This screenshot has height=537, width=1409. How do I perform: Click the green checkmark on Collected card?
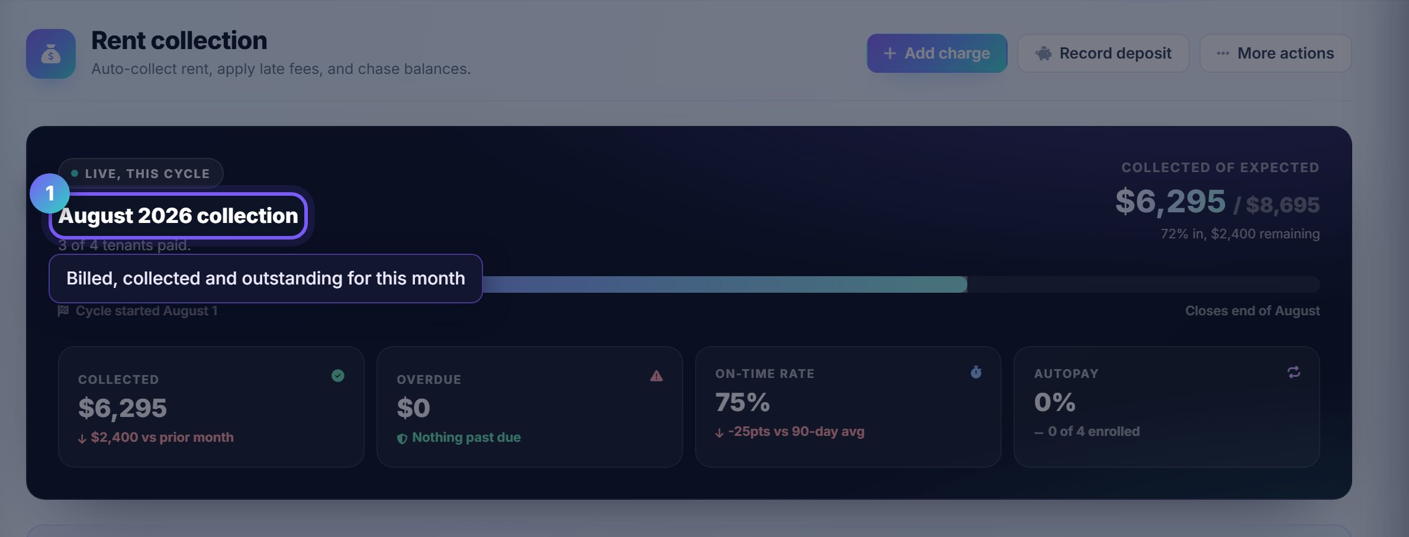(x=338, y=376)
